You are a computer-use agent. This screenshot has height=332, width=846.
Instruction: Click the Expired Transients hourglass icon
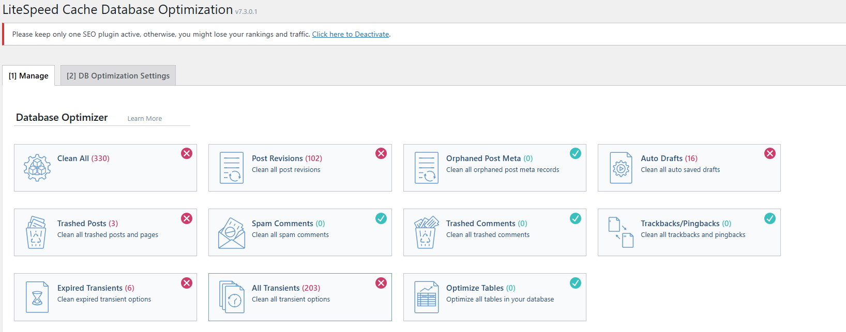click(x=37, y=297)
